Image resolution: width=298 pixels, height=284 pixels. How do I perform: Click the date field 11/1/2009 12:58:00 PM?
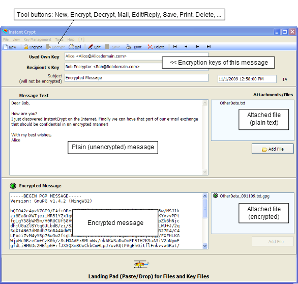pos(247,79)
